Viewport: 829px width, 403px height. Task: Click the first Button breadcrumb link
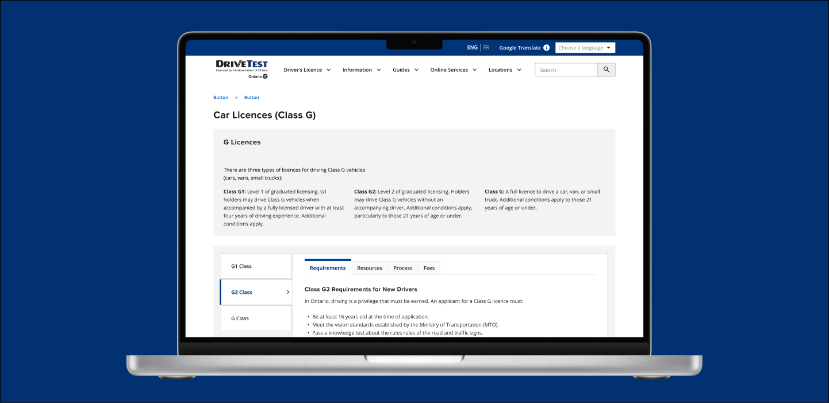(221, 98)
